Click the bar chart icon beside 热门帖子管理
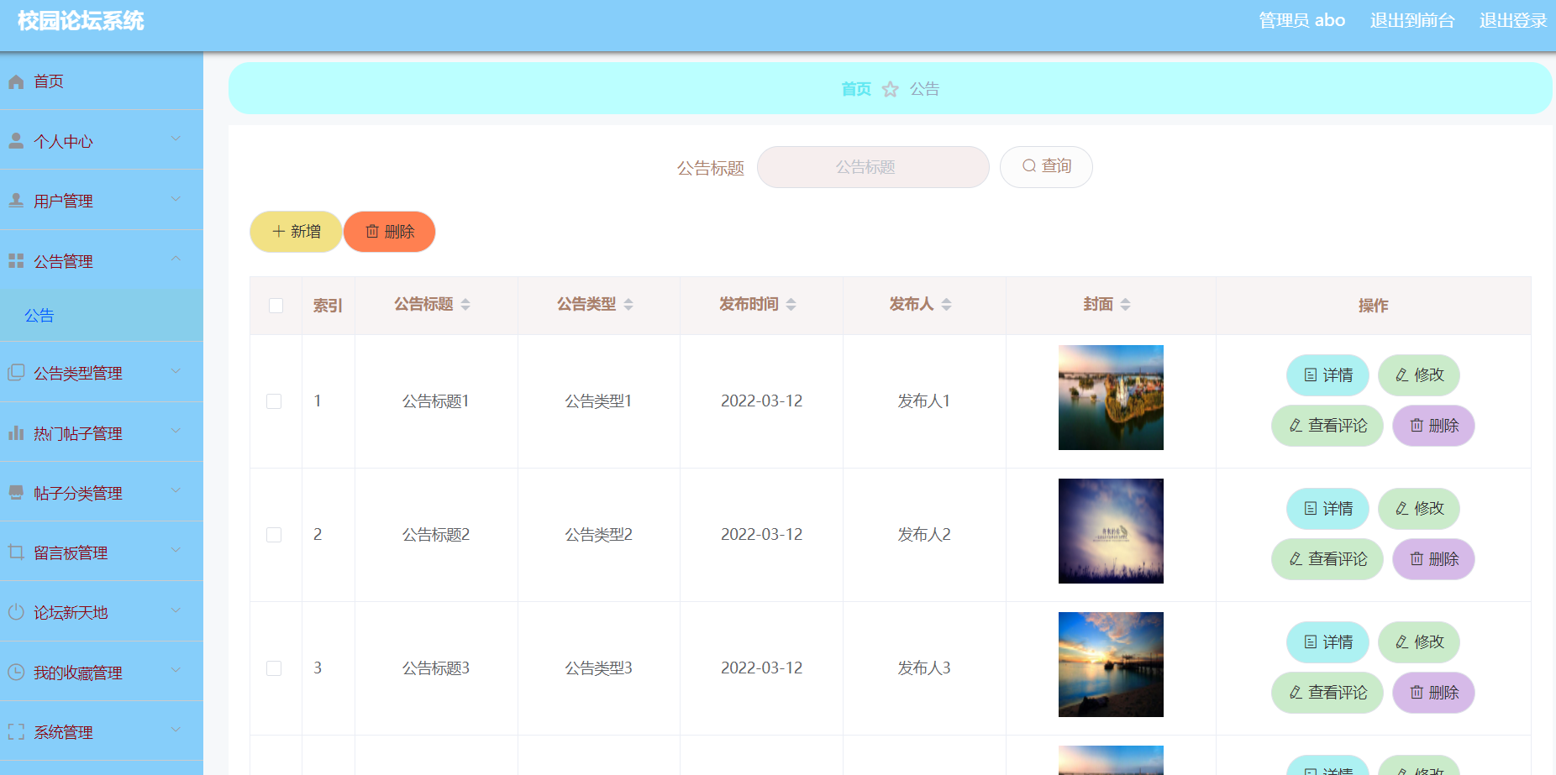Viewport: 1556px width, 775px height. (x=16, y=433)
